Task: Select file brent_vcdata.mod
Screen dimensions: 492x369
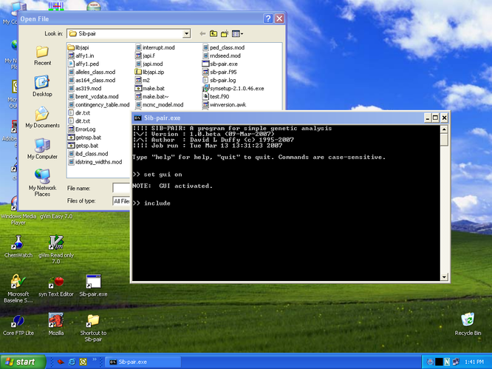Action: (x=93, y=96)
